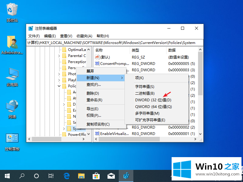Select REG_SZ type cell
The height and width of the screenshot is (182, 243).
138,57
